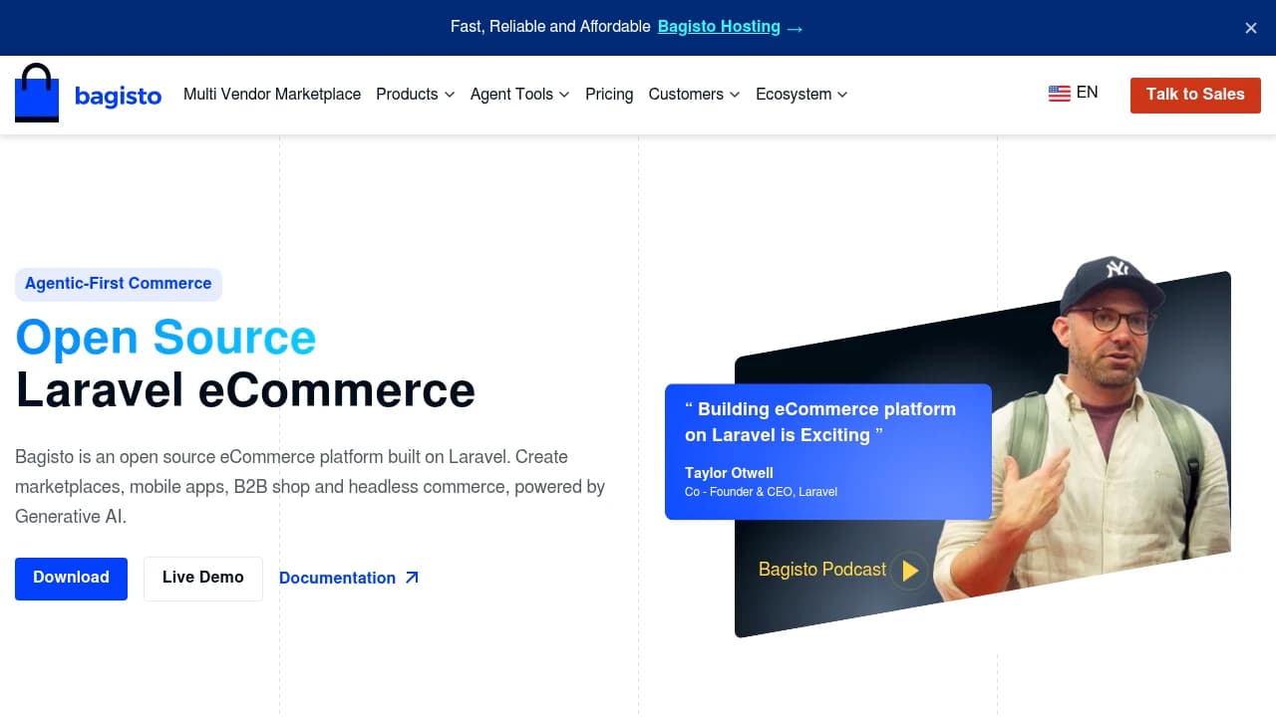
Task: Open the Documentation link
Action: coord(349,578)
